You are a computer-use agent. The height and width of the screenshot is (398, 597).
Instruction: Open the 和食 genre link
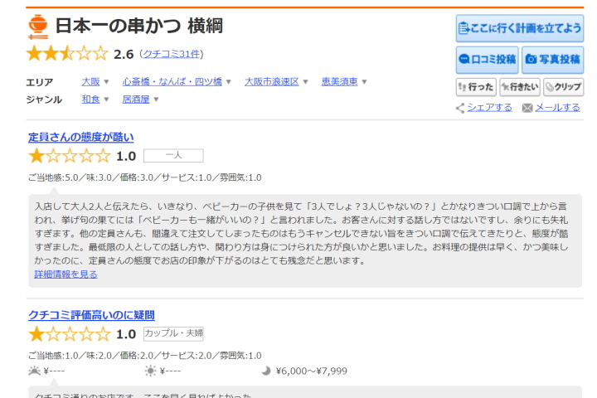(x=90, y=99)
